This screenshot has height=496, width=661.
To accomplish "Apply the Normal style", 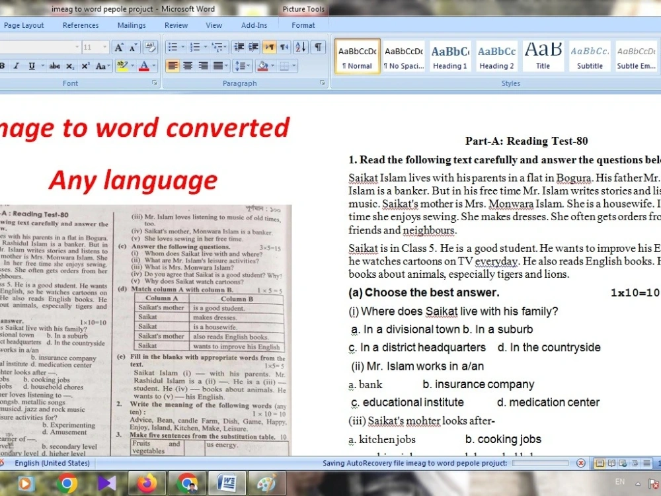I will pyautogui.click(x=358, y=56).
